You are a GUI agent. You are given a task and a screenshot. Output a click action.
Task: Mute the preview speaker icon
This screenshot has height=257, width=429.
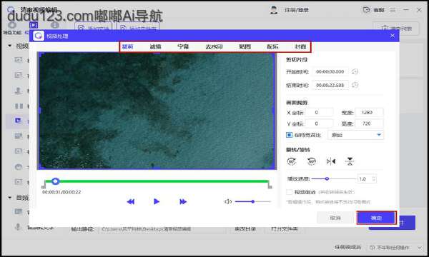[x=228, y=201]
